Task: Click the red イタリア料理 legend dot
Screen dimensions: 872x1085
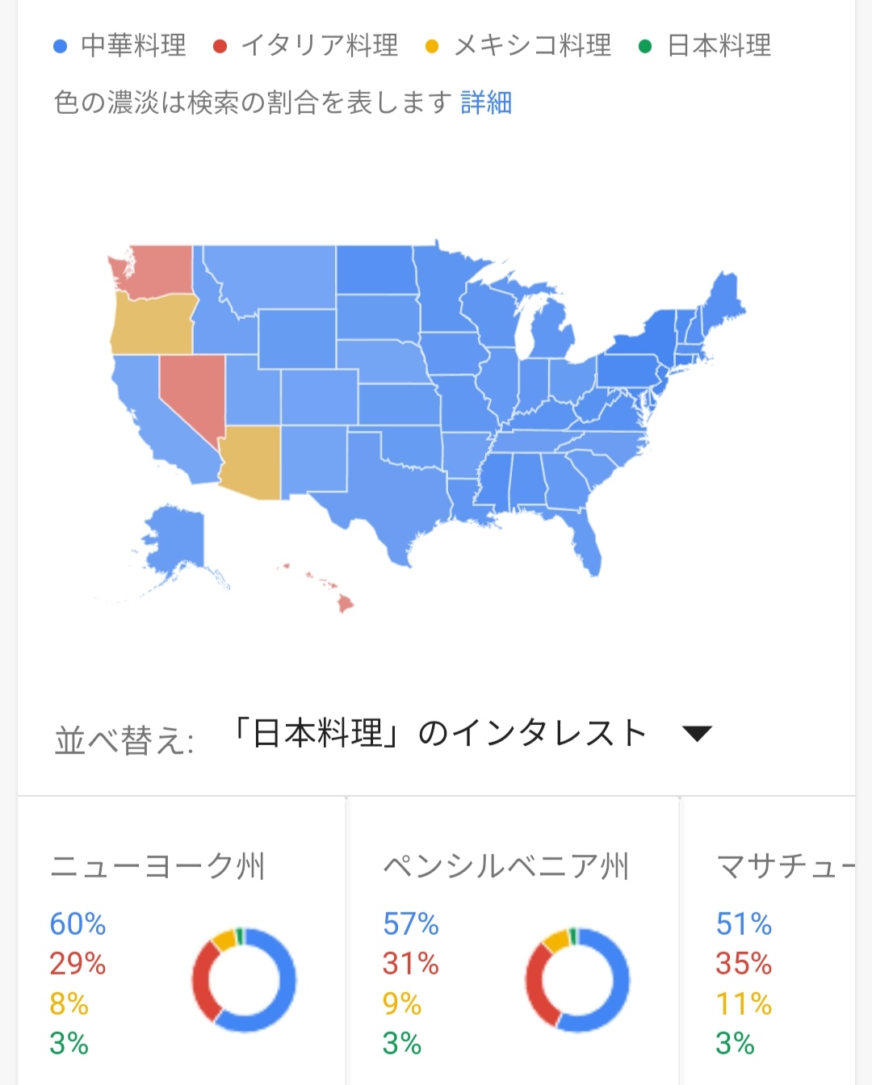Action: coord(220,46)
